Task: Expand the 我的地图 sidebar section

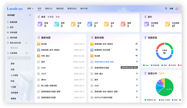Action: 30,38
